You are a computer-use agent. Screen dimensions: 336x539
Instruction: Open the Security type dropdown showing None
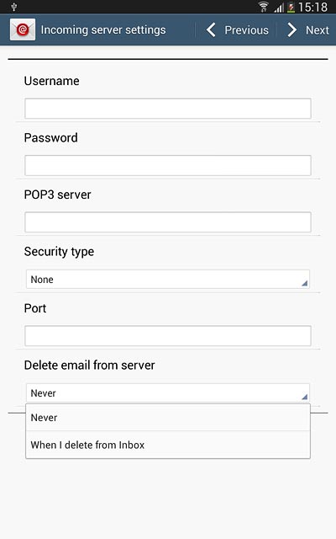[168, 279]
